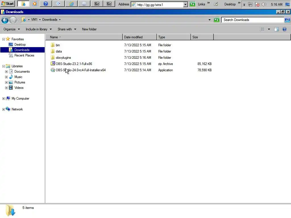Click the Show desktop button

point(288,4)
